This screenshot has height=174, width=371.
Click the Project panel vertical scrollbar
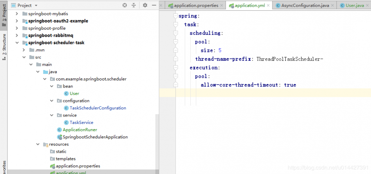pyautogui.click(x=157, y=144)
